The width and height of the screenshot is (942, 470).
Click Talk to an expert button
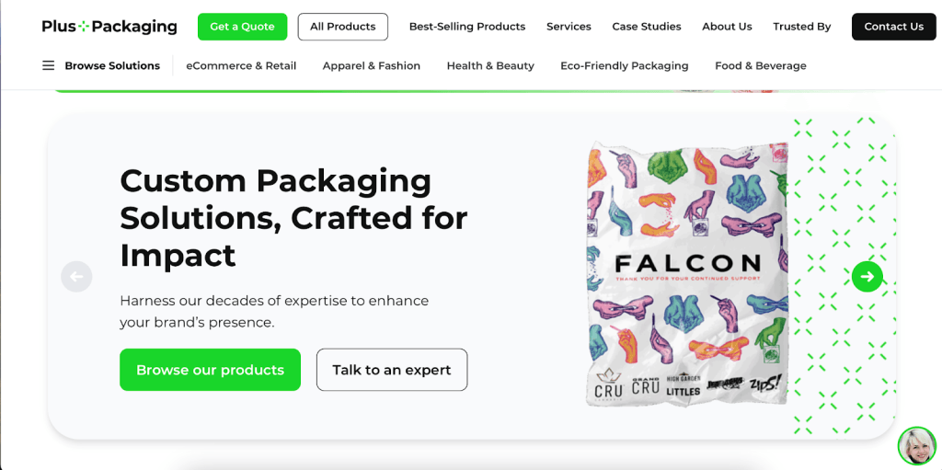(x=392, y=370)
